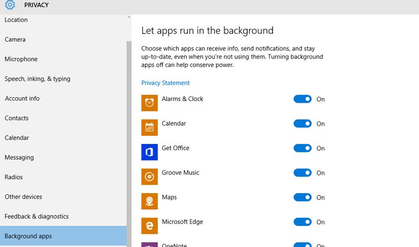Viewport: 419px width, 247px height.
Task: Toggle OneNote background access switch
Action: (303, 244)
